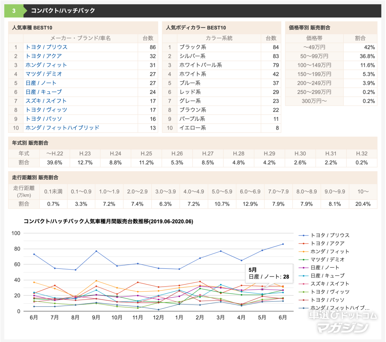The image size is (386, 342).
Task: Click the 5月 日産 / ノート: 28 tooltip
Action: pyautogui.click(x=269, y=273)
